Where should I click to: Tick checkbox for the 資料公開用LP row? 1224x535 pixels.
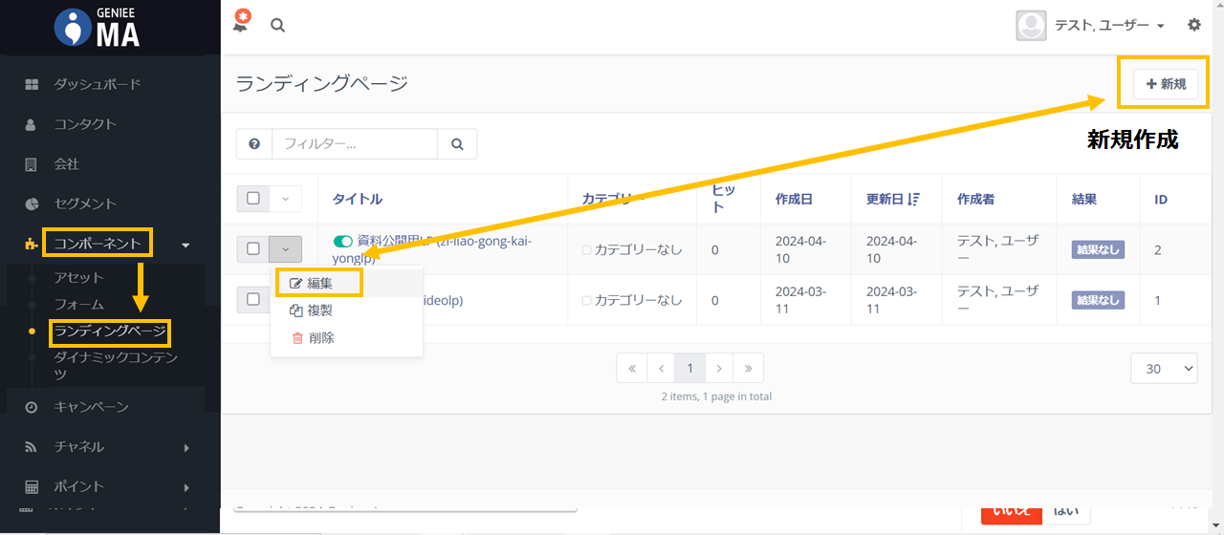(253, 248)
